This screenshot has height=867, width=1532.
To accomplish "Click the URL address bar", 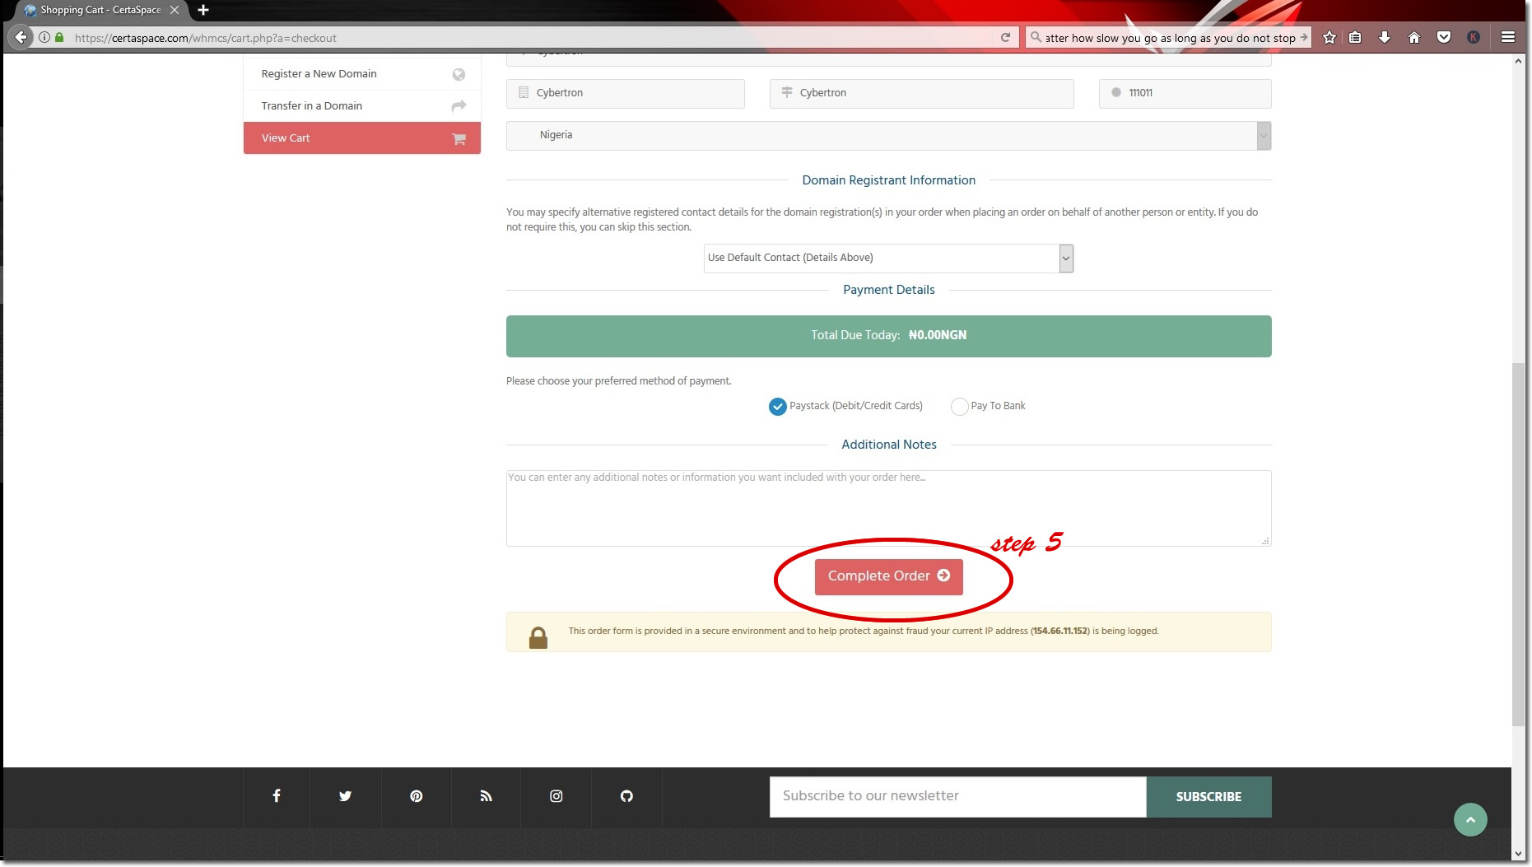I will 527,38.
